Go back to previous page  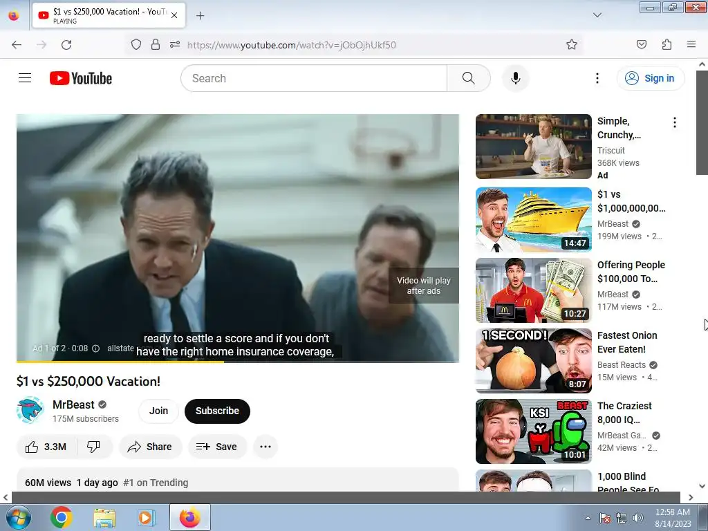pos(17,45)
